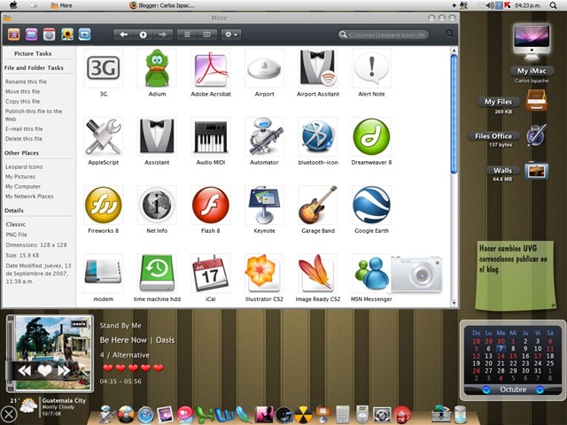Collapse File and Folder Tasks section
Image resolution: width=567 pixels, height=425 pixels.
tap(34, 67)
